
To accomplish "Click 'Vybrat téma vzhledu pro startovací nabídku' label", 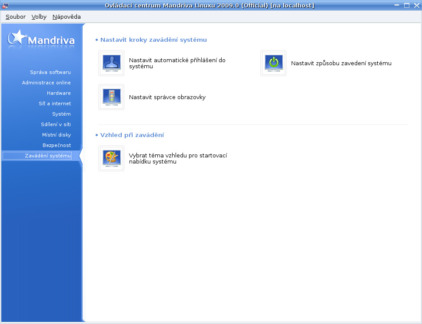I will [178, 159].
